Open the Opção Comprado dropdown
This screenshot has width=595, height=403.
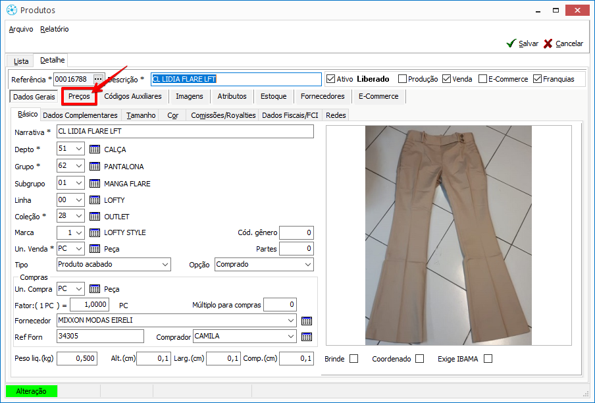[x=308, y=265]
